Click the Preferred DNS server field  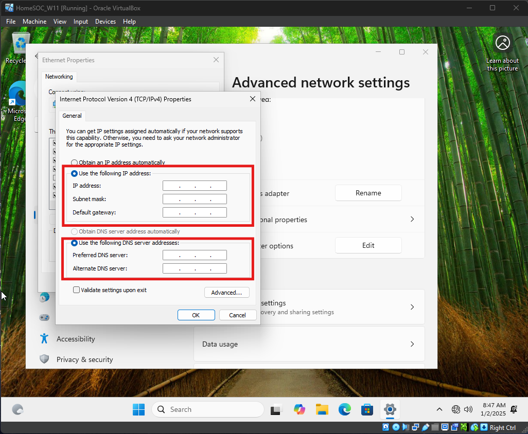coord(195,255)
